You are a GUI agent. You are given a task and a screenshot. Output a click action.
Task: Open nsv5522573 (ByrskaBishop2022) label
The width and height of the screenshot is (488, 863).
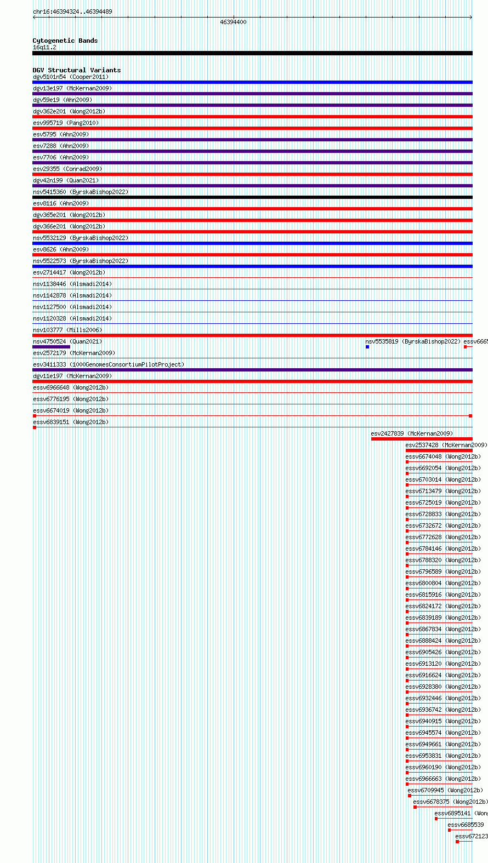tap(81, 261)
